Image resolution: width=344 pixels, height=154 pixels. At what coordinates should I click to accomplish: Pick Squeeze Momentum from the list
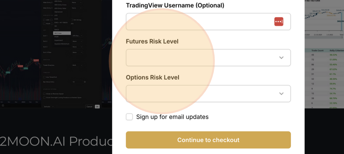[62, 44]
